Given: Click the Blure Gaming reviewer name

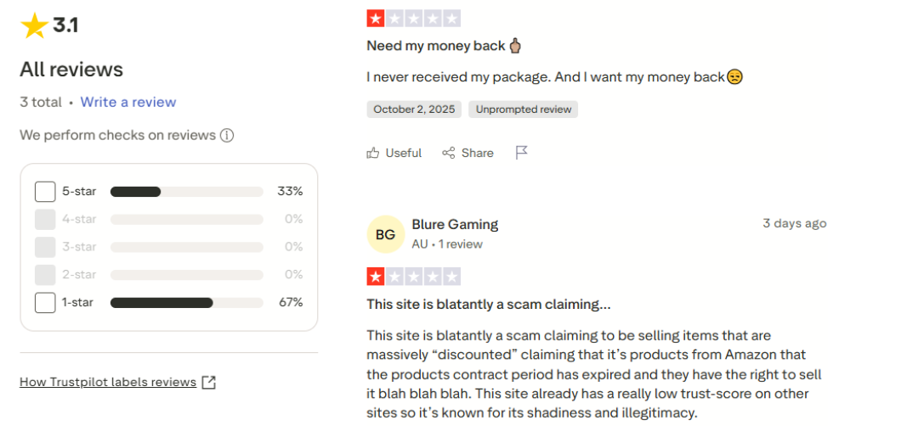Looking at the screenshot, I should (455, 225).
